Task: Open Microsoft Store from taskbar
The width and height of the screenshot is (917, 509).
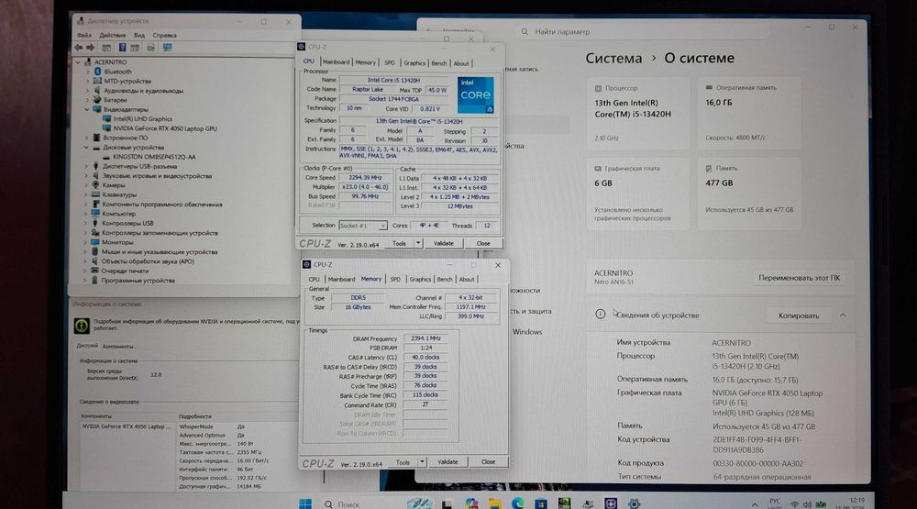Action: coord(541,503)
